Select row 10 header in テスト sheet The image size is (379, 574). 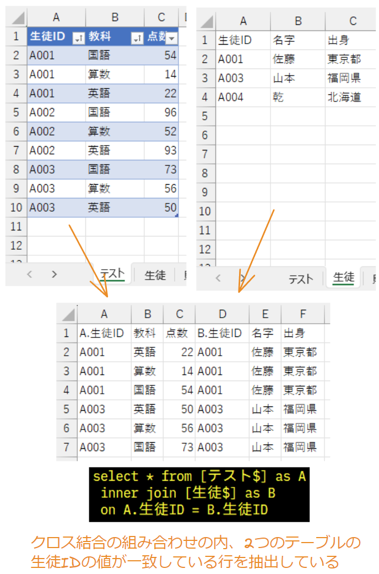point(16,207)
